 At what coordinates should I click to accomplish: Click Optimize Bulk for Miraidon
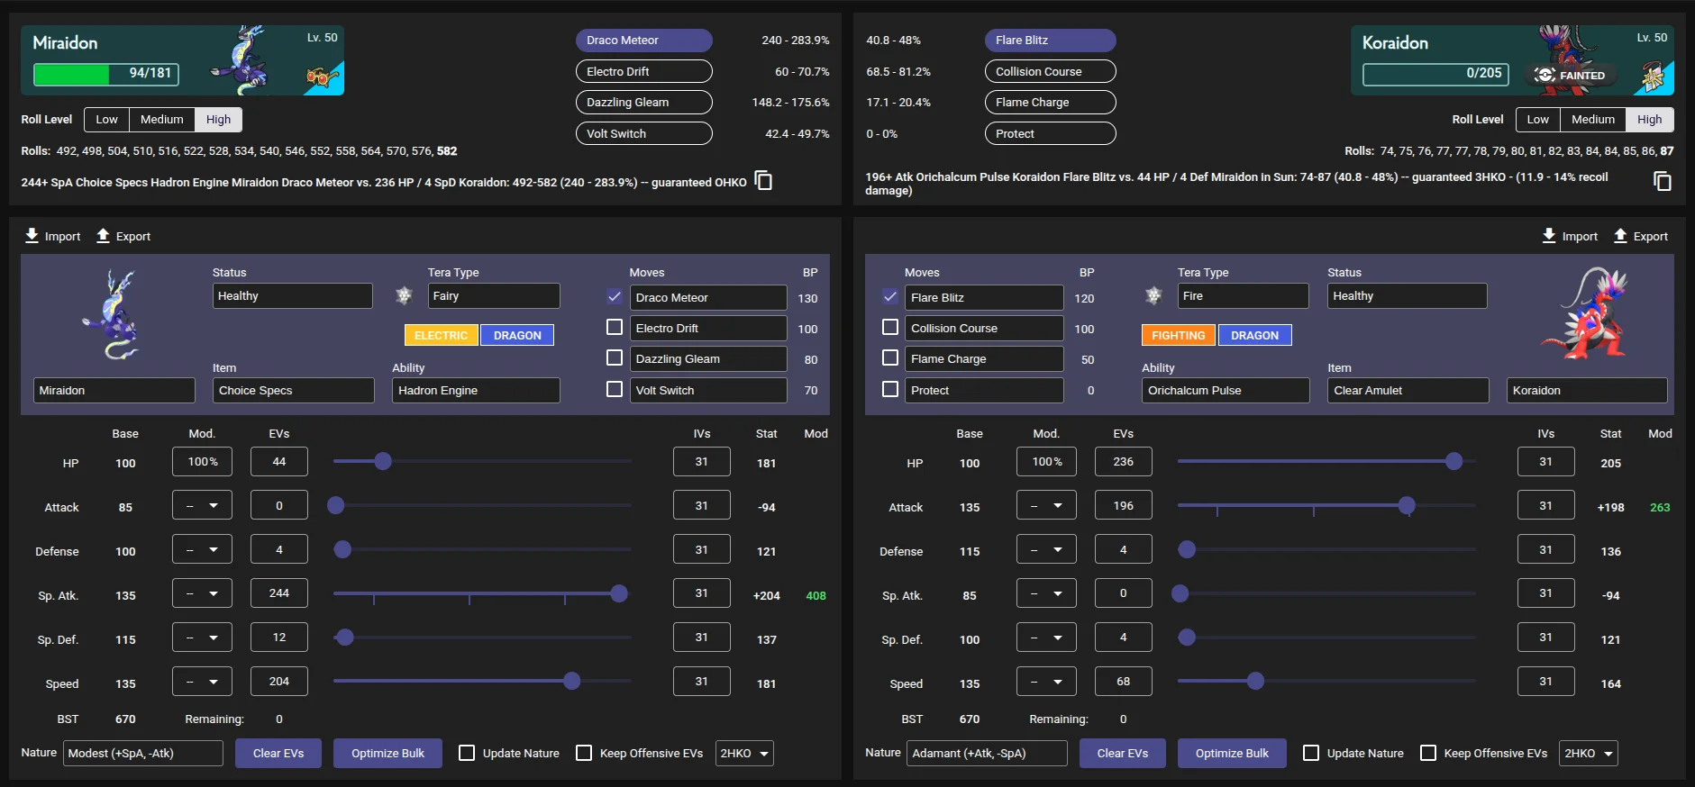pos(387,753)
